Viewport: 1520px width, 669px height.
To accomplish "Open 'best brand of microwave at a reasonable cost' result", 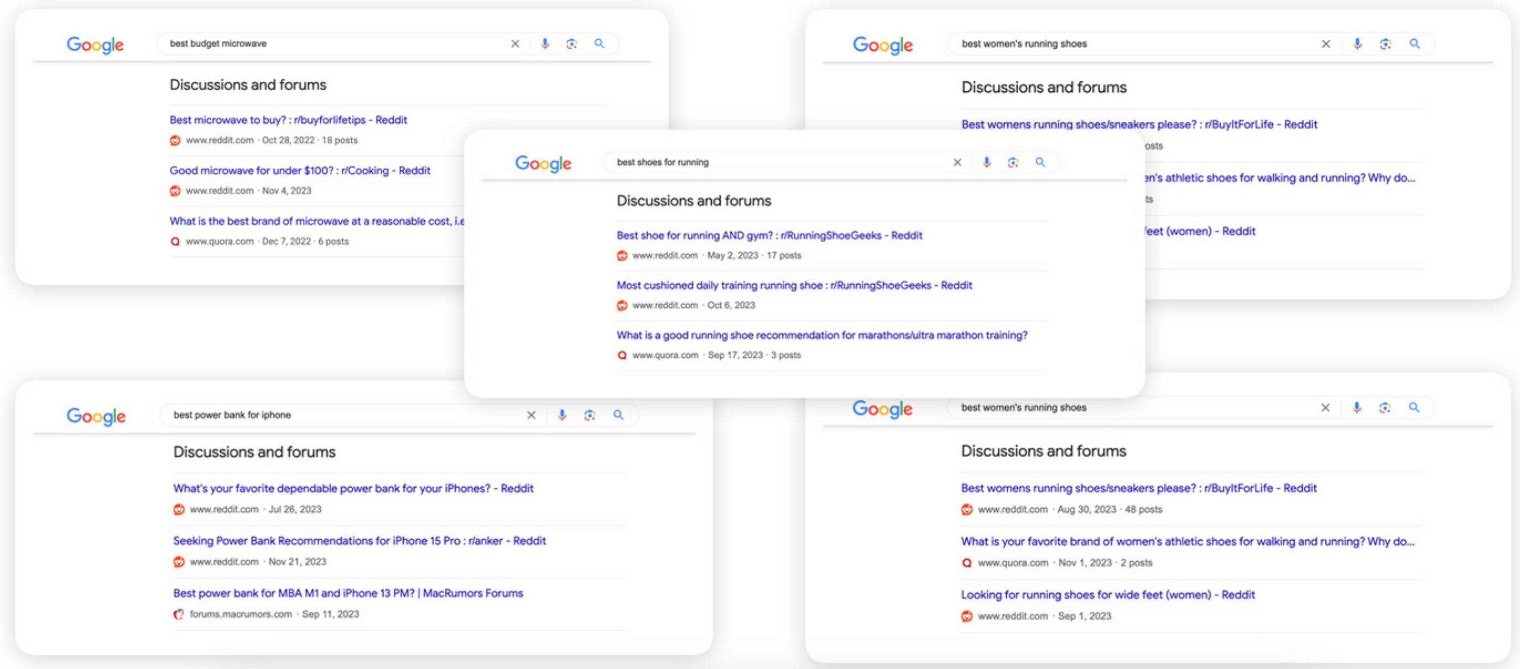I will (317, 221).
